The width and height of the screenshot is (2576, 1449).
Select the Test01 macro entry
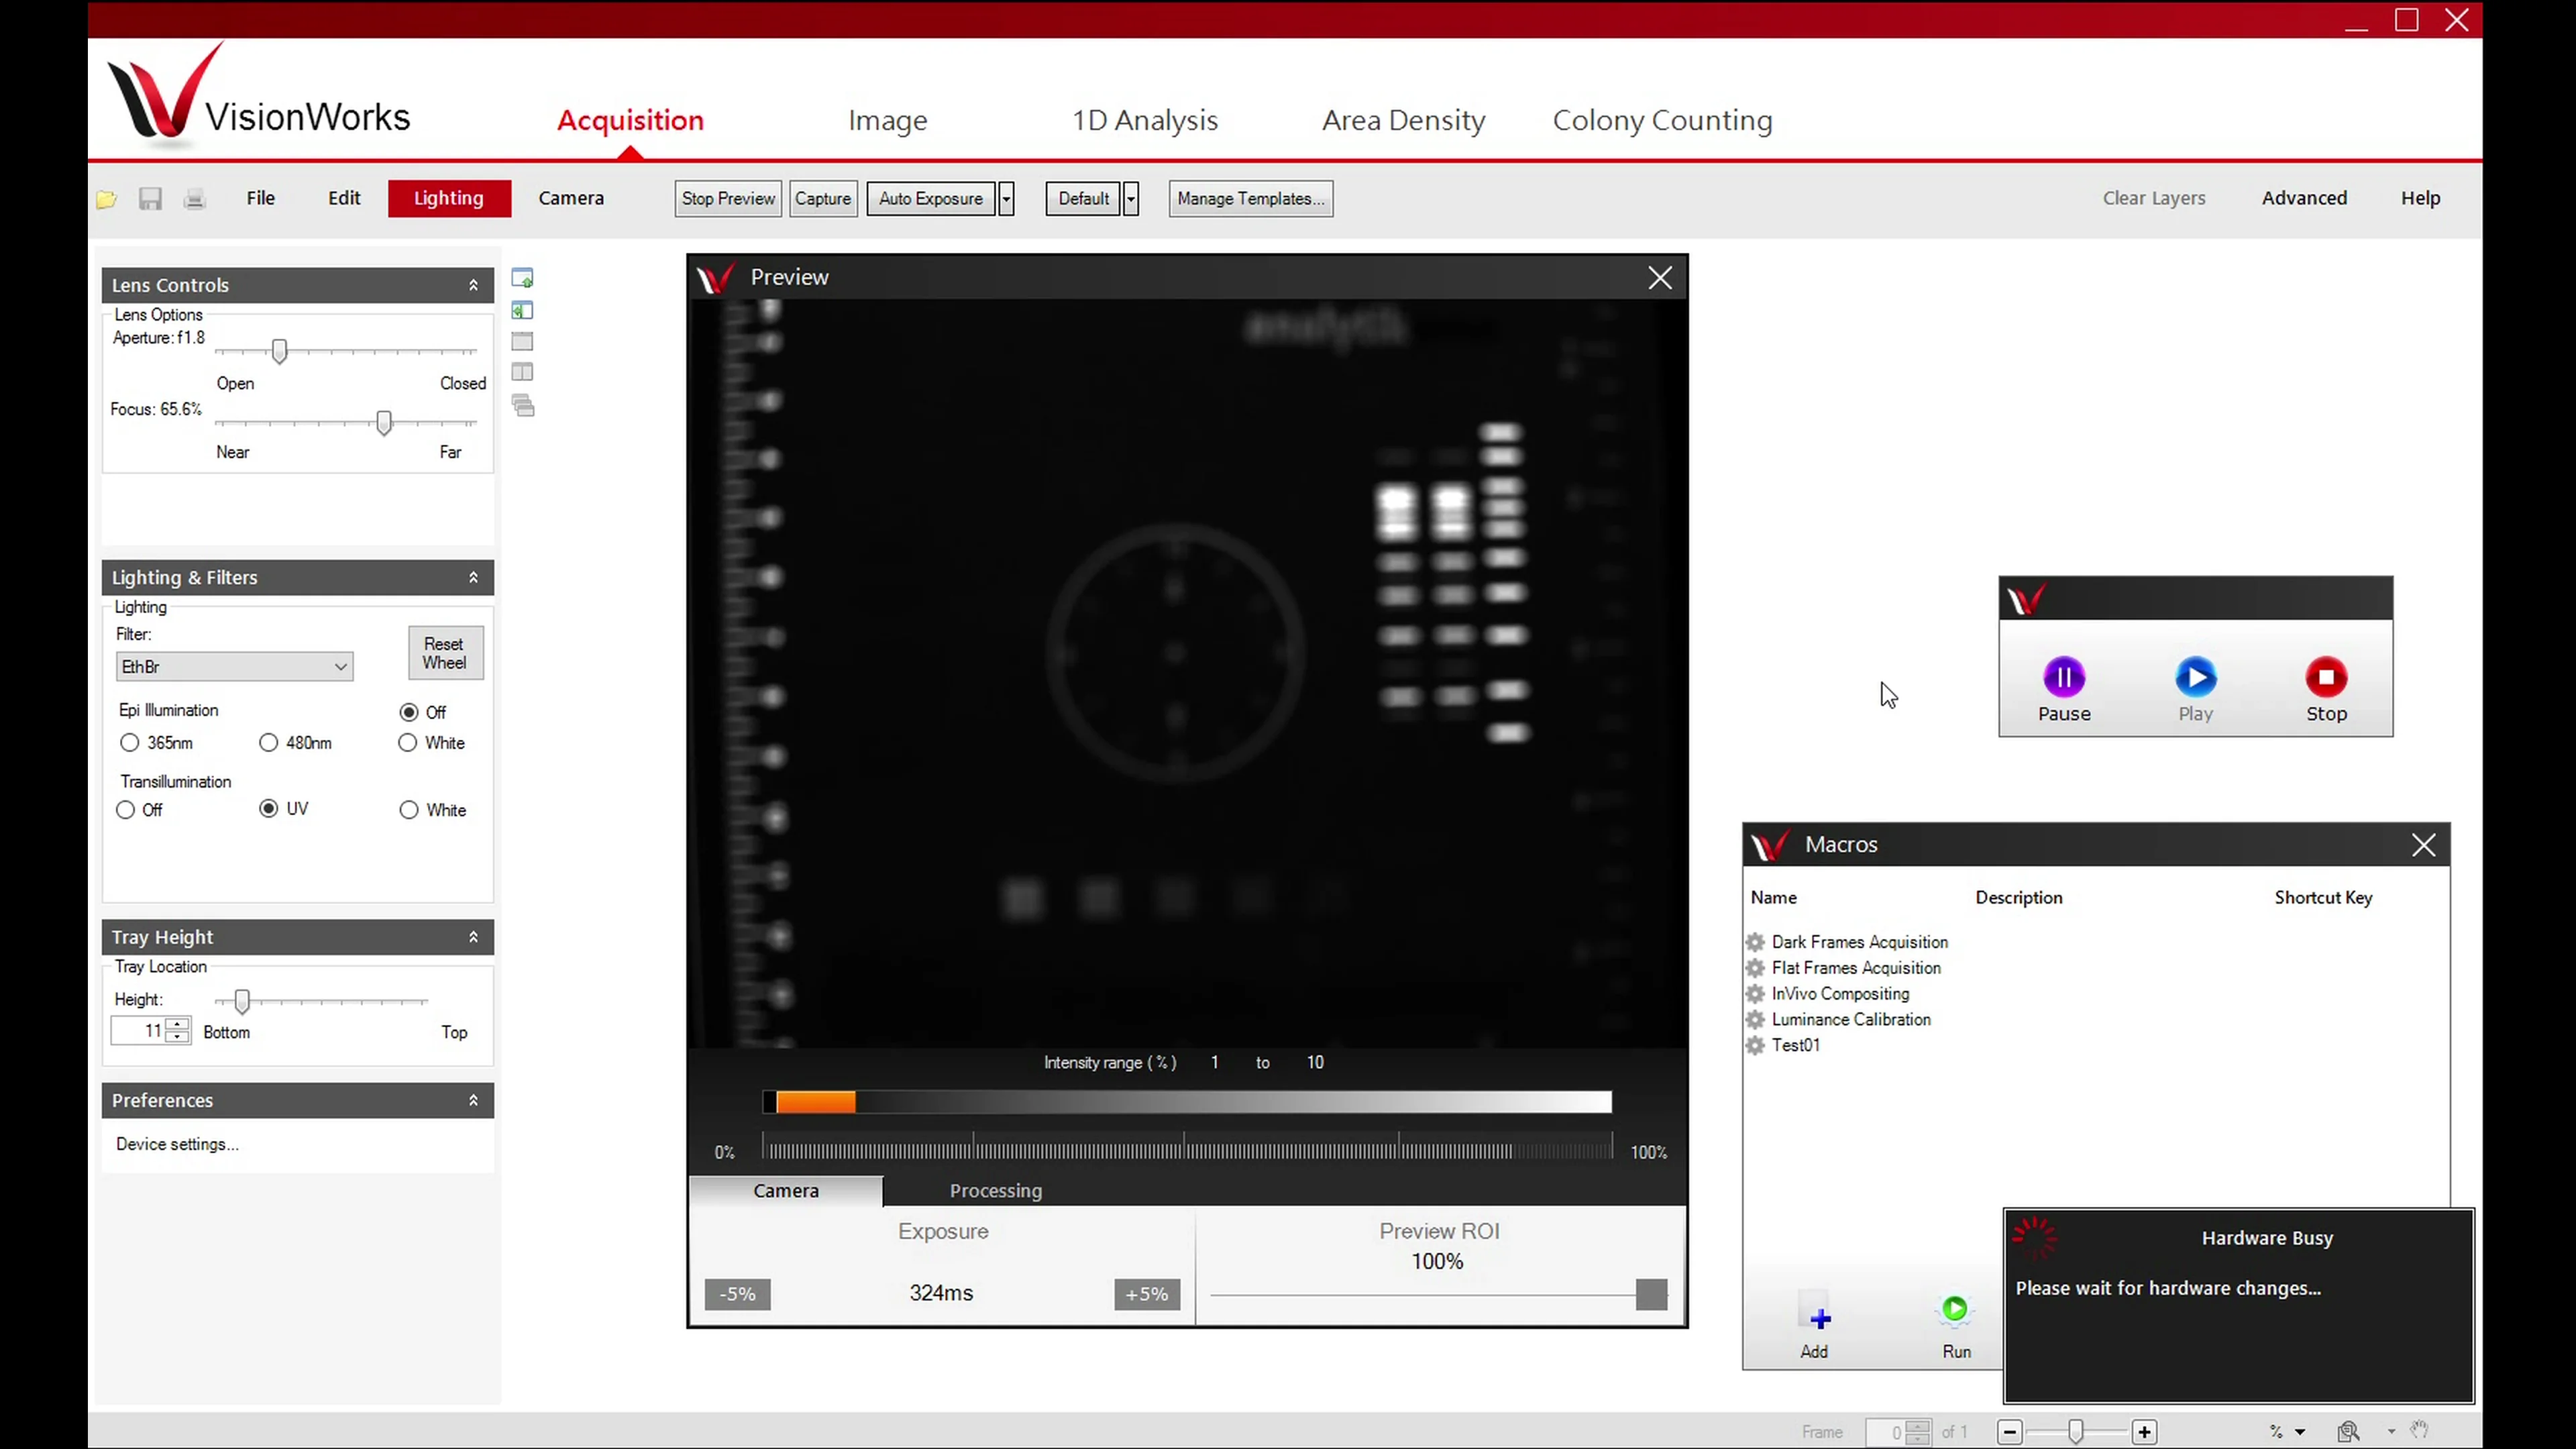click(x=1797, y=1045)
